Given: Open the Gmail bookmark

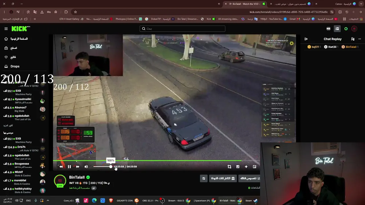Looking at the screenshot, I should 295,19.
